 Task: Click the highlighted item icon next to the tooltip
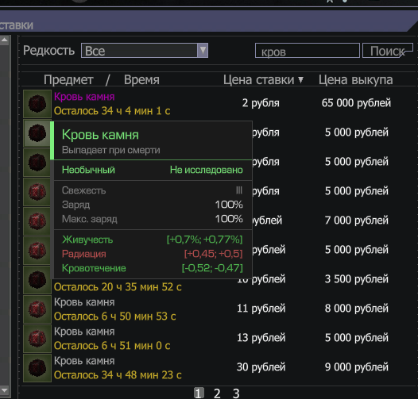(37, 133)
